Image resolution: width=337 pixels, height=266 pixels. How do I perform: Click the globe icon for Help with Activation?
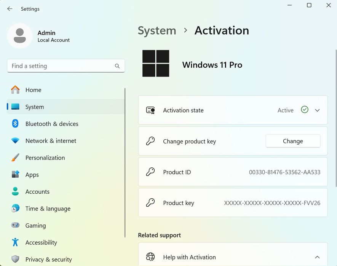[x=150, y=257]
